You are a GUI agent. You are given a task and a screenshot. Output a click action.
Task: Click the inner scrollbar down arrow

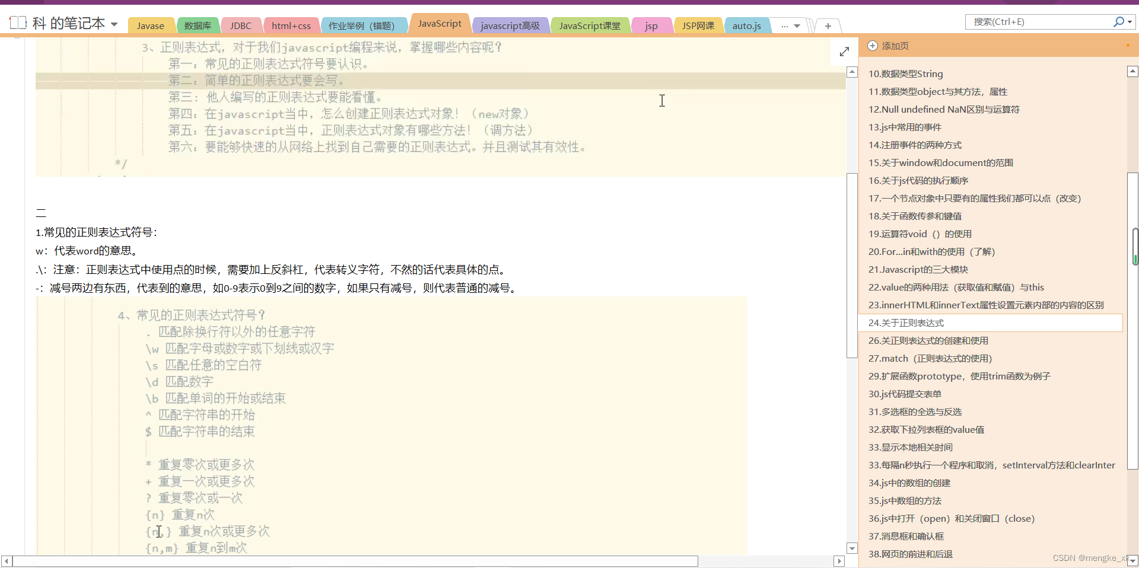point(852,548)
